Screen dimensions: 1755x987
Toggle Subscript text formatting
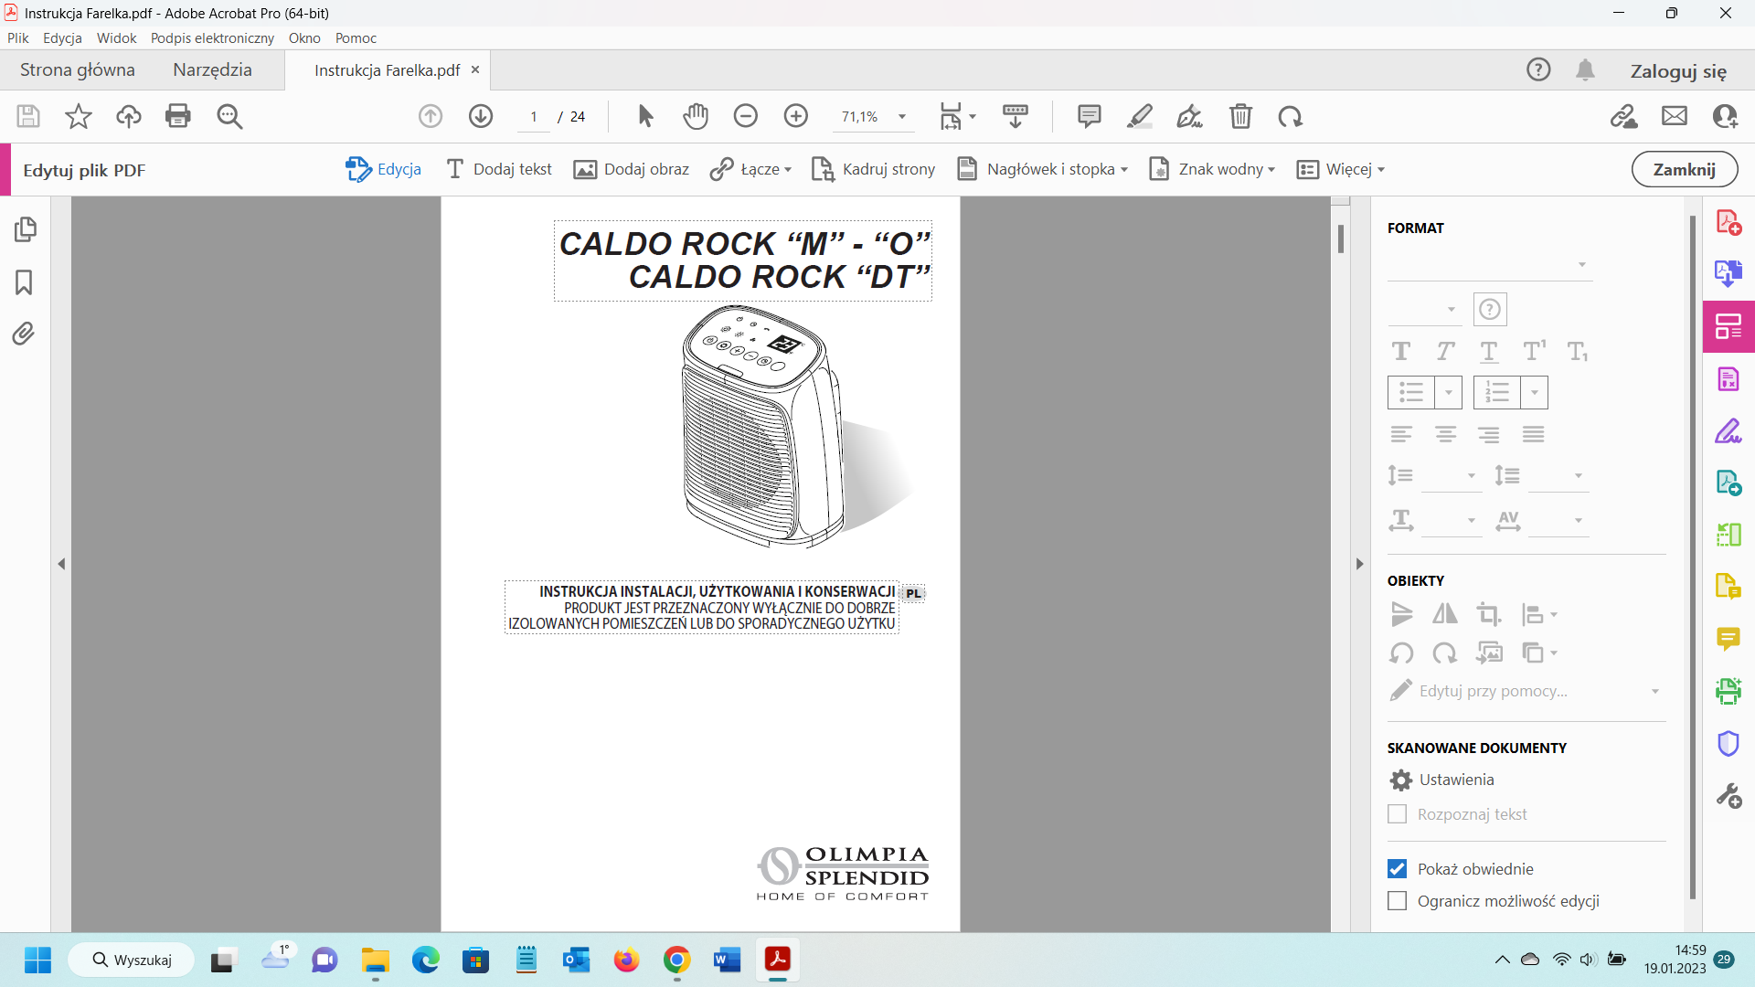pos(1578,351)
